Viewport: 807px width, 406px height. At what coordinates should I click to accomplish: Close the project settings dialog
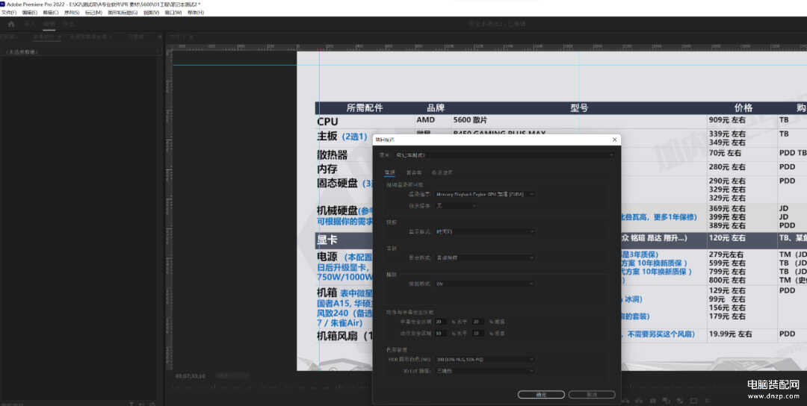click(614, 140)
